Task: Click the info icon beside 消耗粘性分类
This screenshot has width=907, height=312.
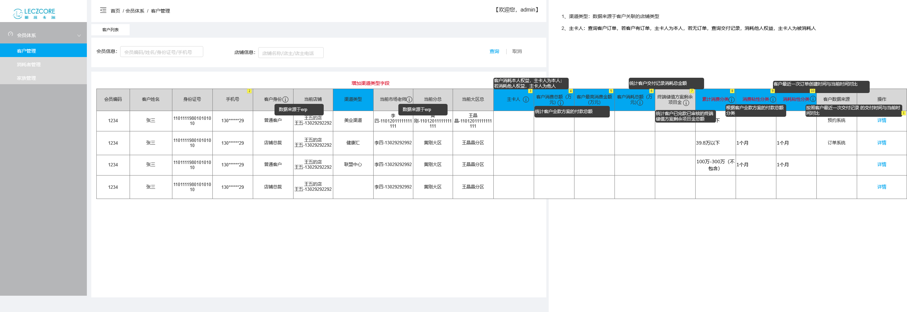Action: point(813,99)
